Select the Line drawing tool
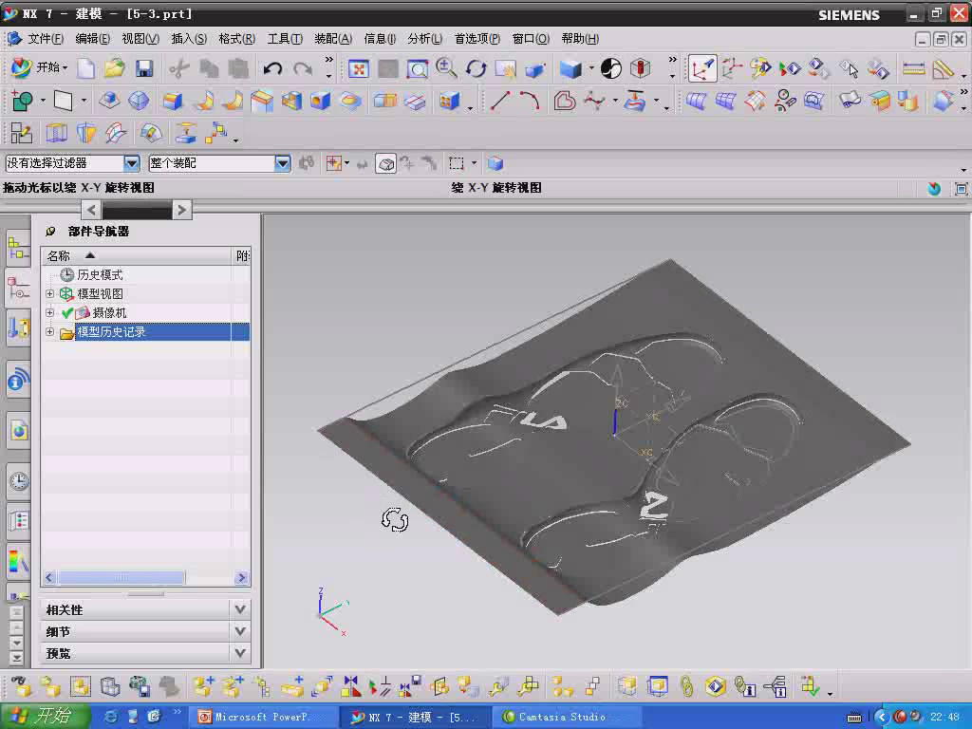This screenshot has width=972, height=729. [x=499, y=101]
